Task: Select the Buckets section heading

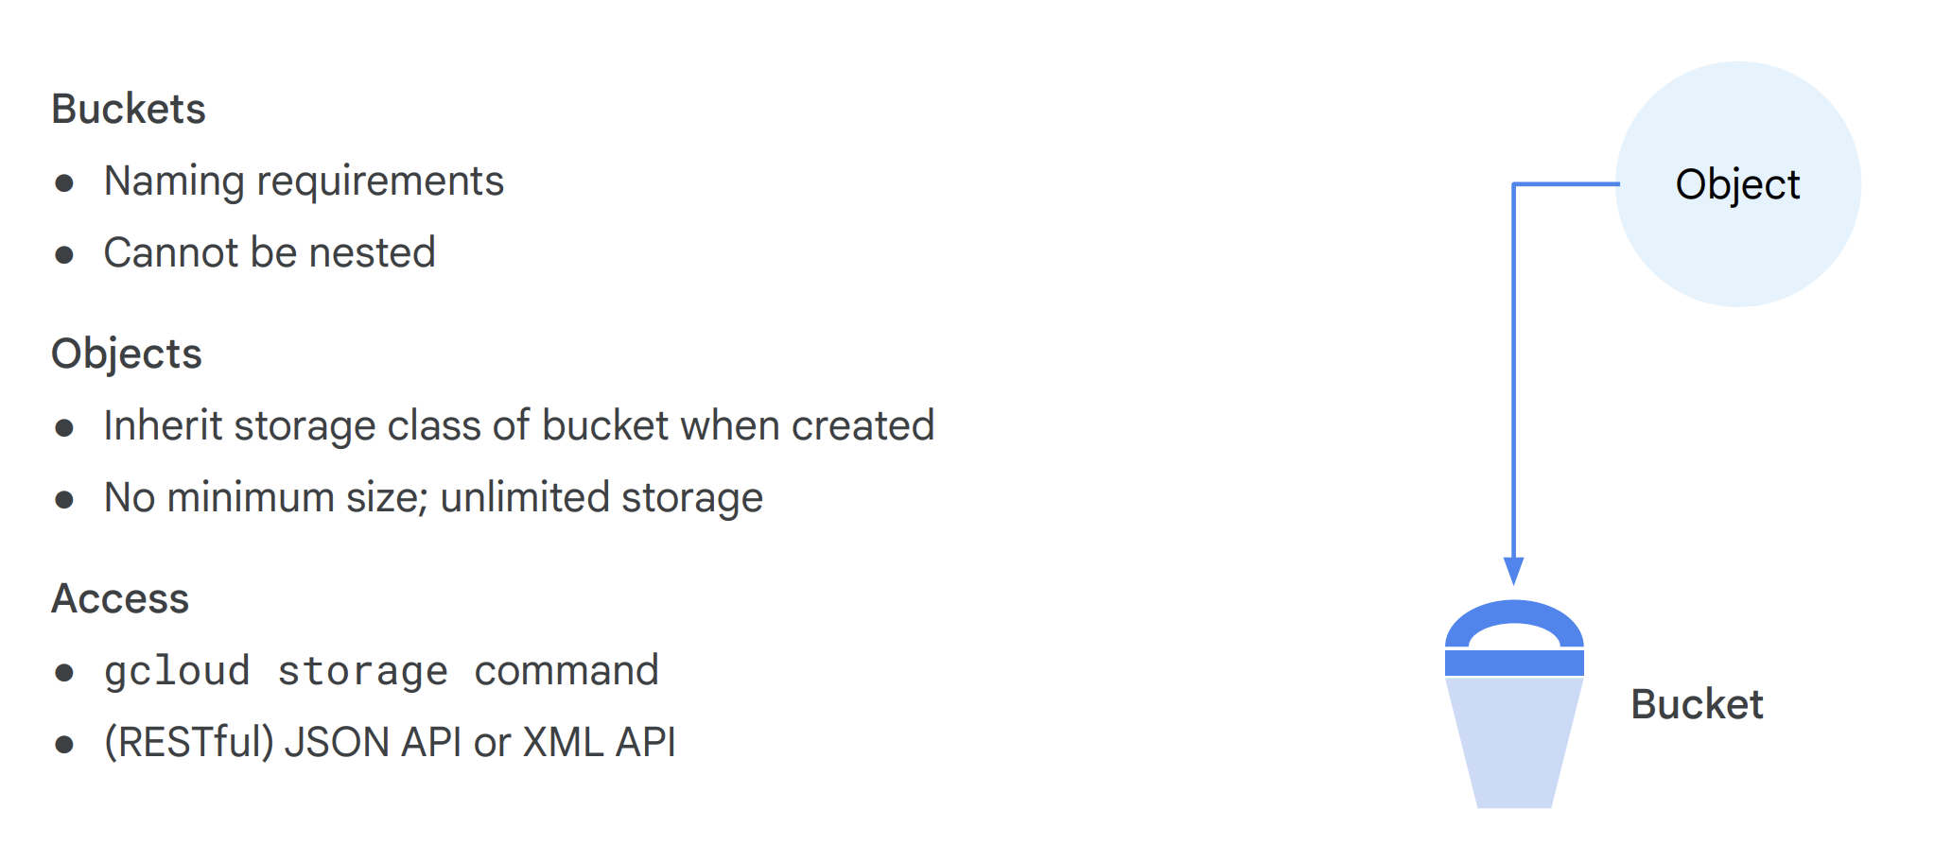Action: [x=129, y=109]
